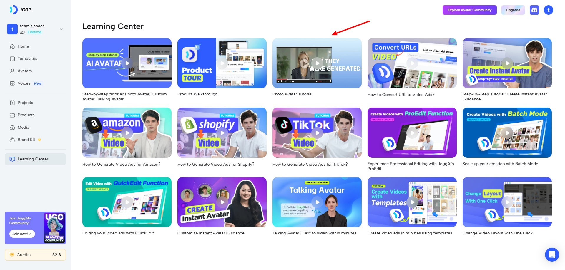Click the Upgrade button
565x270 pixels.
pos(513,10)
